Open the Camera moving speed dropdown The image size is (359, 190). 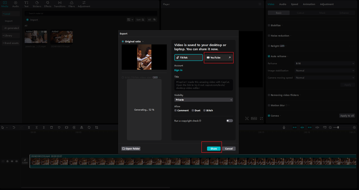pyautogui.click(x=325, y=78)
